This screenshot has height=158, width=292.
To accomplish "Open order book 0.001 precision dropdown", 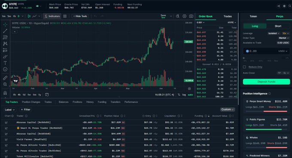I will 201,22.
